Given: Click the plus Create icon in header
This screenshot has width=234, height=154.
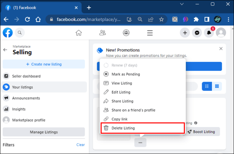Looking at the screenshot, I should click(185, 33).
